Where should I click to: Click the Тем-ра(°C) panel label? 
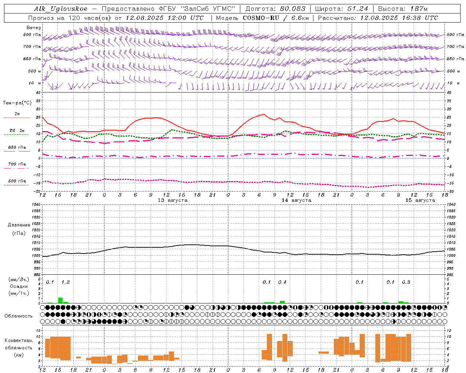click(17, 103)
